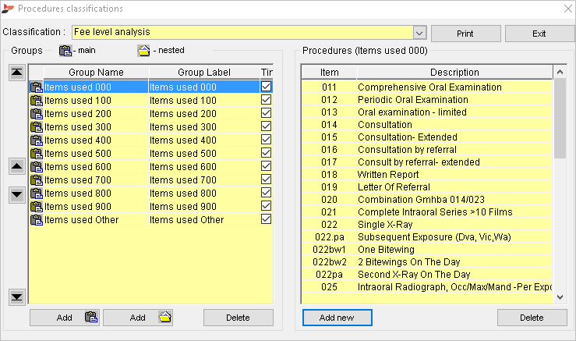Select 2 Bitewings On The Day row
576x341 pixels.
coord(427,262)
